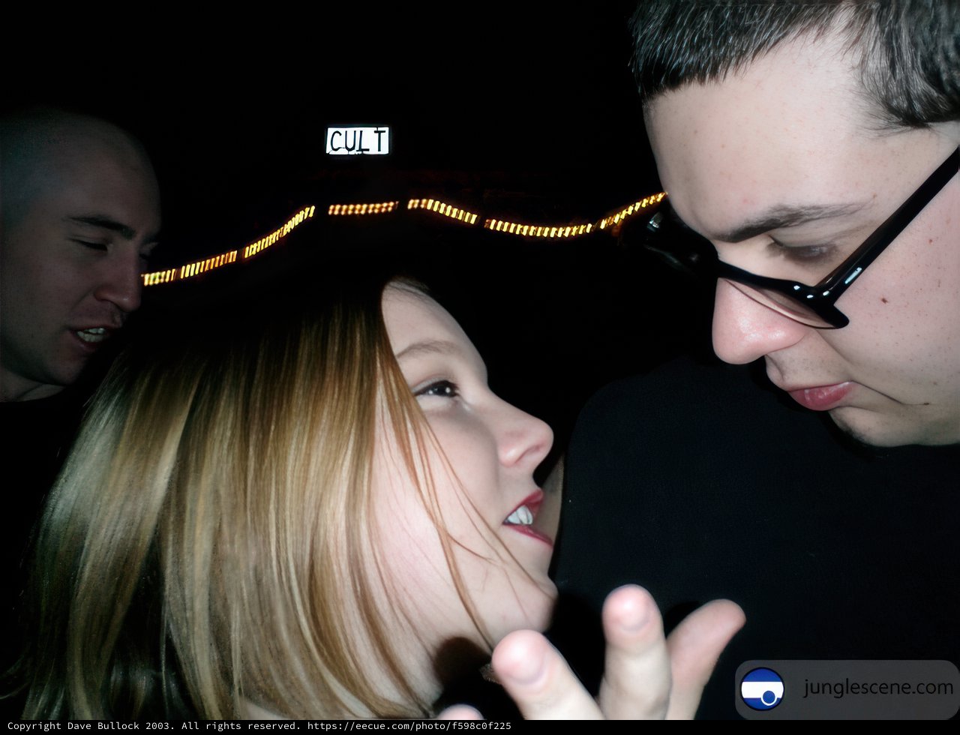
Task: Click the junglescene.com text
Action: click(877, 687)
